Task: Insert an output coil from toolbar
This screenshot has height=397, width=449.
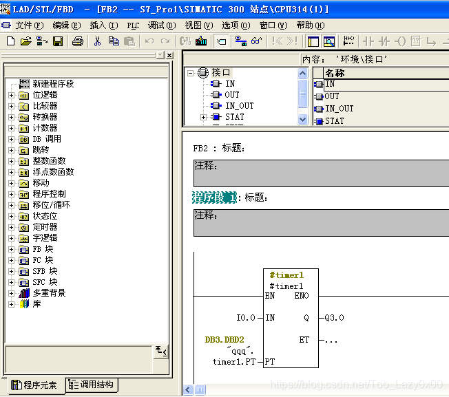Action: pyautogui.click(x=400, y=41)
